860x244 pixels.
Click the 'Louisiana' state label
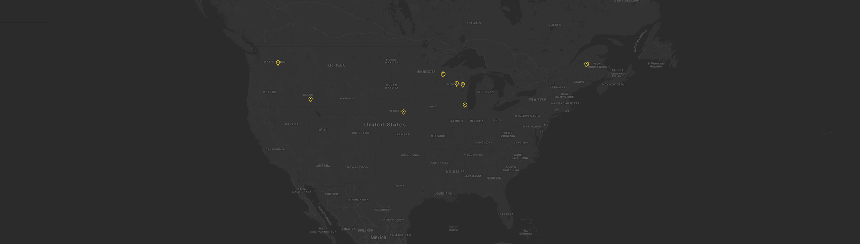click(443, 193)
